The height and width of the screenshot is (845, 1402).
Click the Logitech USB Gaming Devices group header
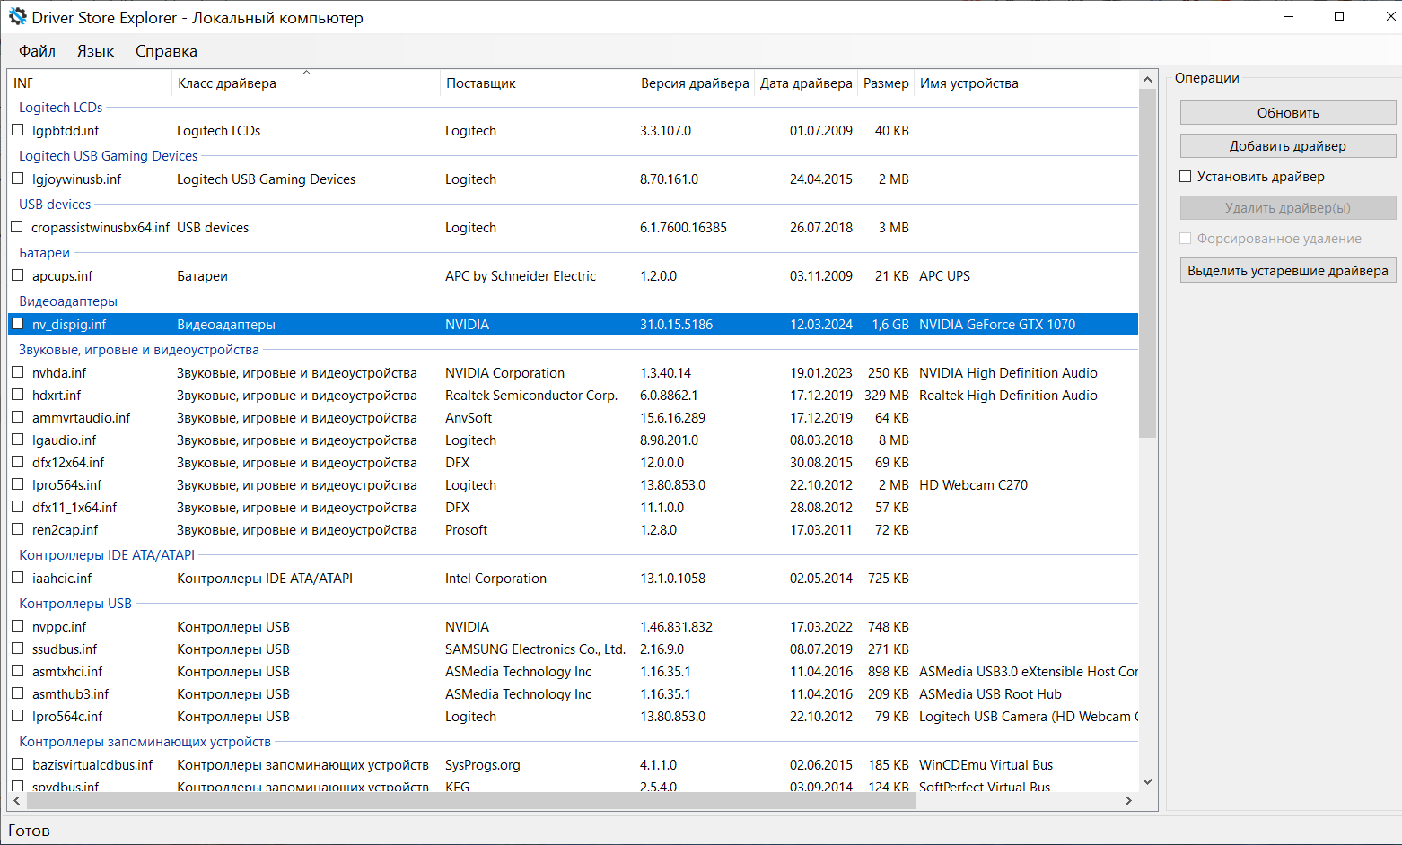pyautogui.click(x=109, y=156)
